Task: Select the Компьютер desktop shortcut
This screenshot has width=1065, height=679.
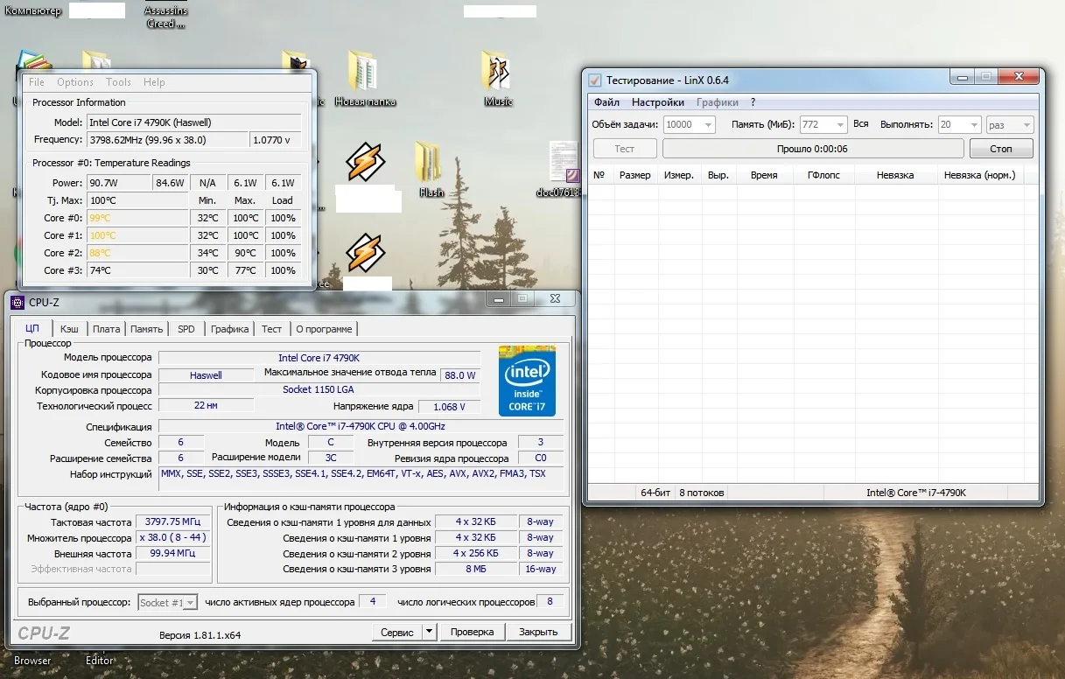Action: point(33,10)
